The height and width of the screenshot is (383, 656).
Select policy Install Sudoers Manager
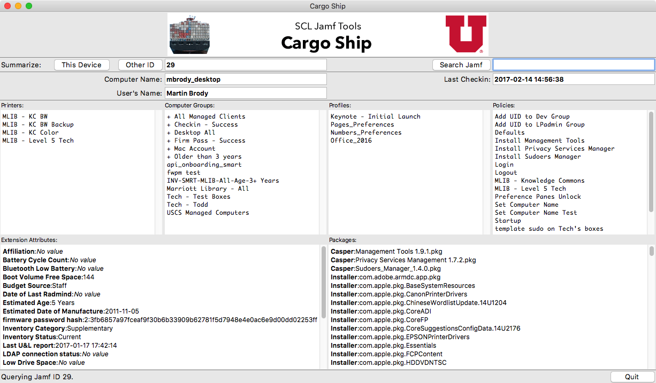click(x=538, y=157)
